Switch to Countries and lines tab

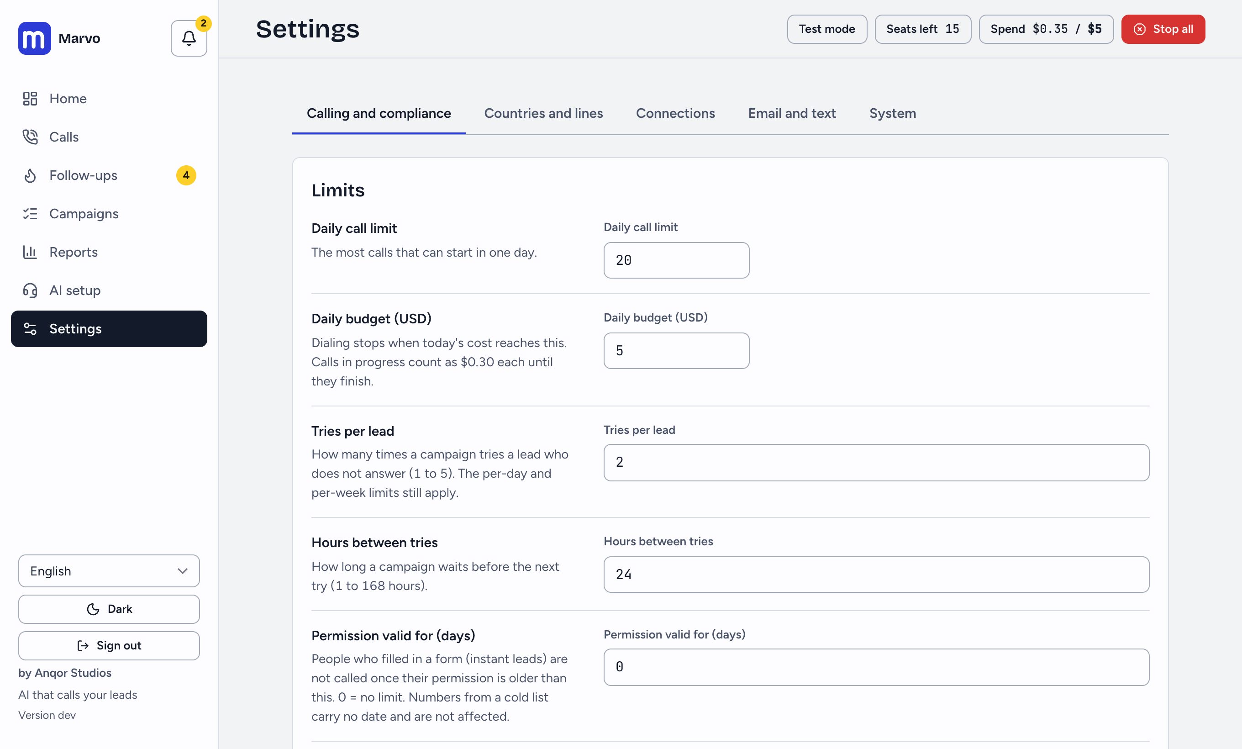click(543, 113)
